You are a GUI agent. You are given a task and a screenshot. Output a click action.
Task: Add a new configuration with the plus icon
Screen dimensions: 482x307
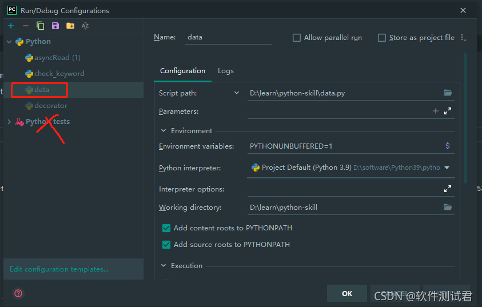click(x=11, y=26)
